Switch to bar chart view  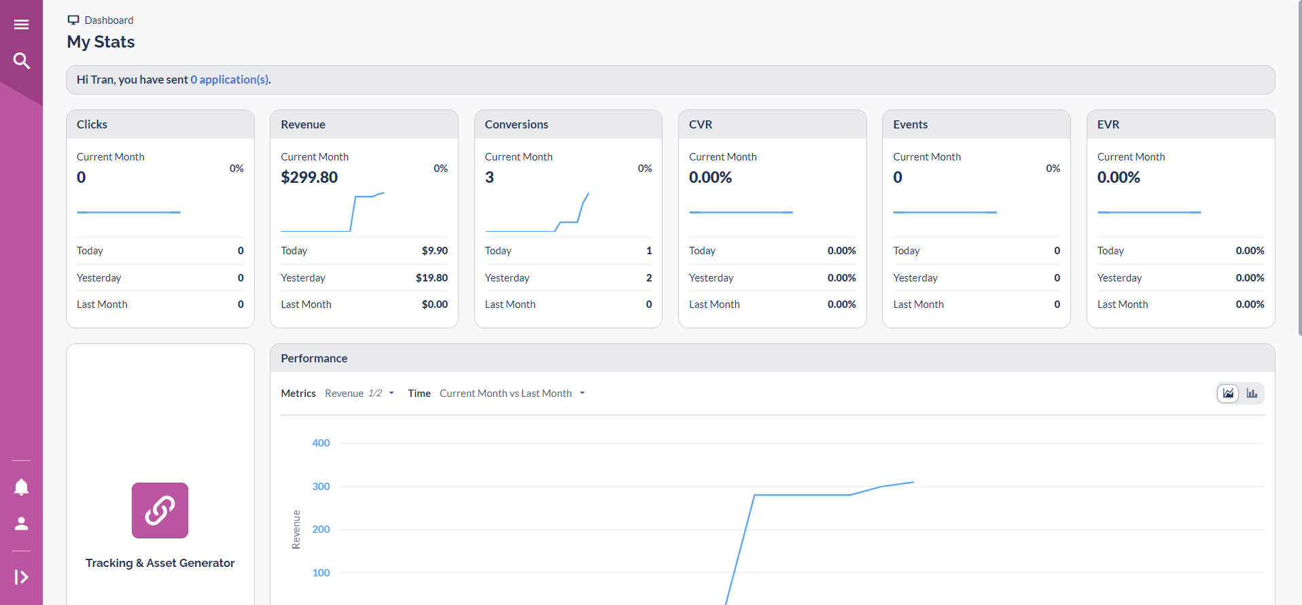coord(1252,394)
